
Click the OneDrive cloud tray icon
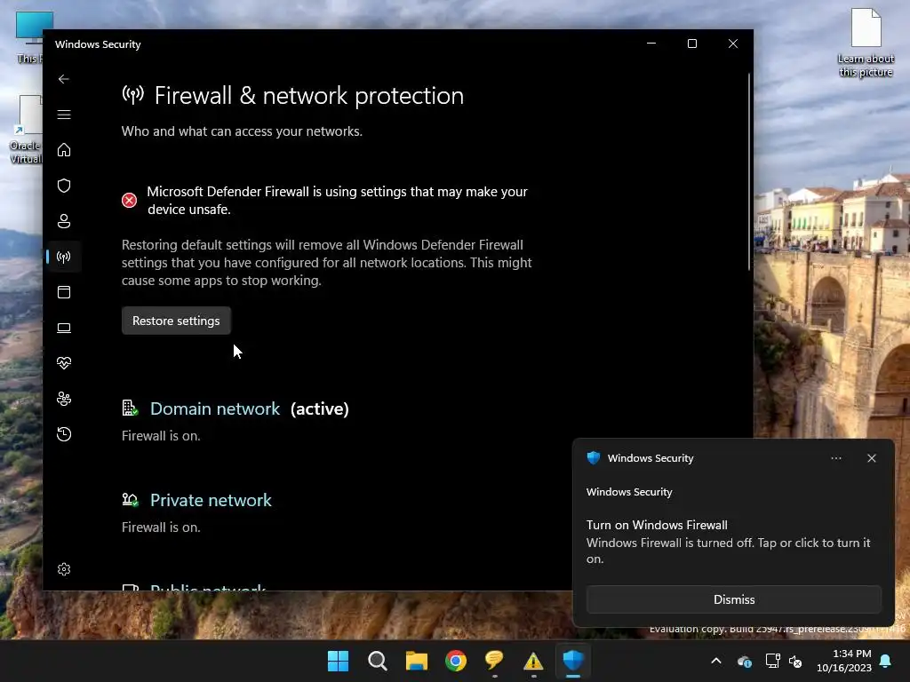(x=745, y=661)
